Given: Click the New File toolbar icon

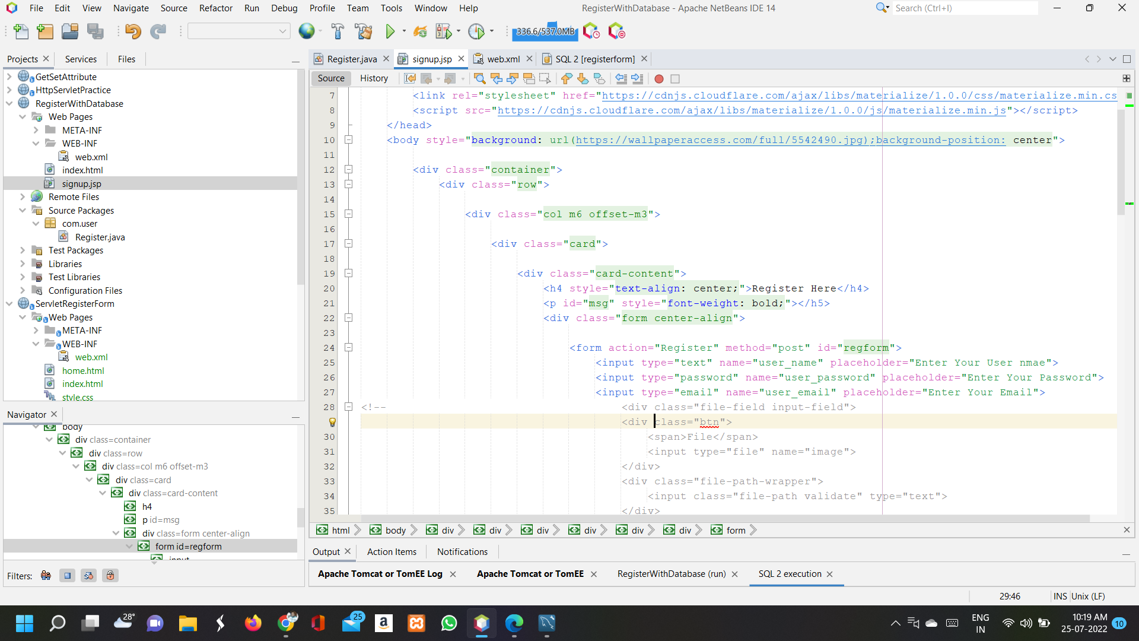Looking at the screenshot, I should coord(21,31).
